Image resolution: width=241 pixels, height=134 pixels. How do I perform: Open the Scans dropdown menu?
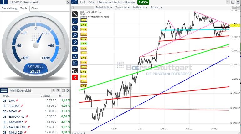point(156,8)
